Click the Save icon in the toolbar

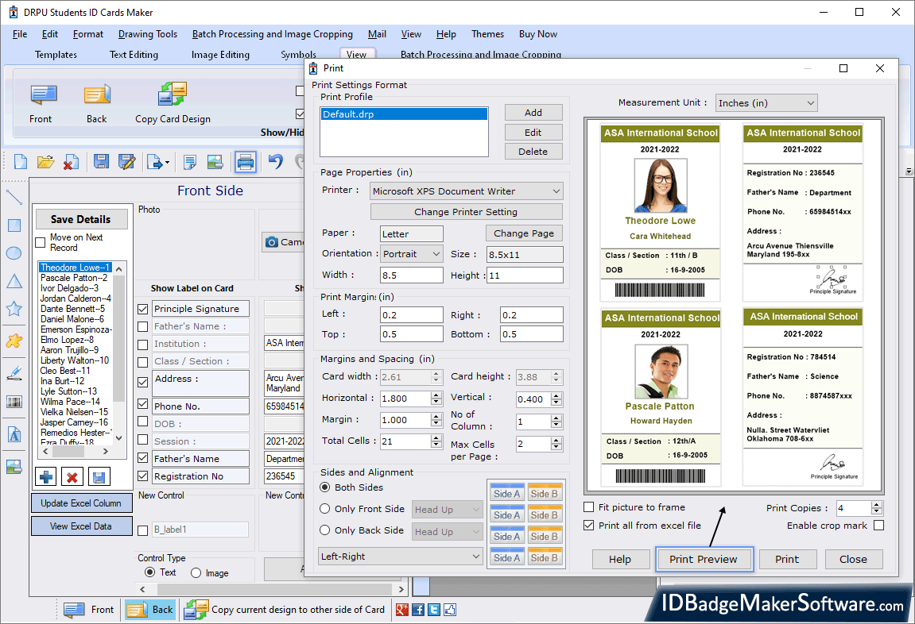(x=103, y=161)
